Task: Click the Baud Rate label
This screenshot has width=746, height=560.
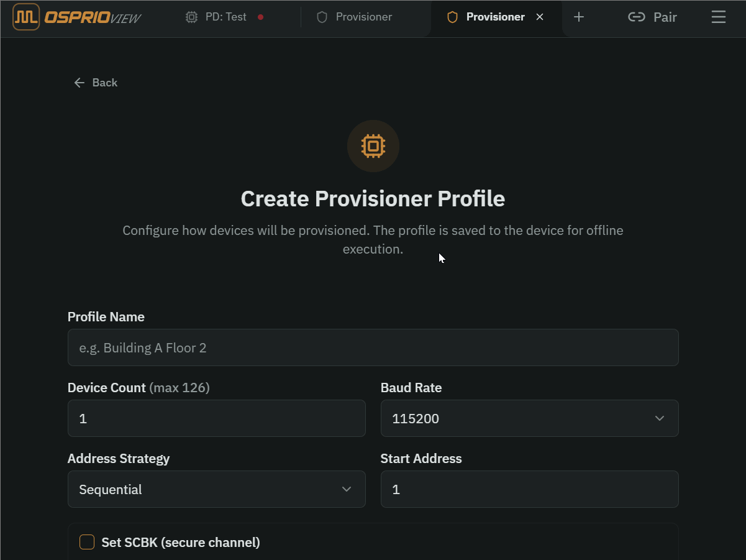Action: click(x=411, y=388)
